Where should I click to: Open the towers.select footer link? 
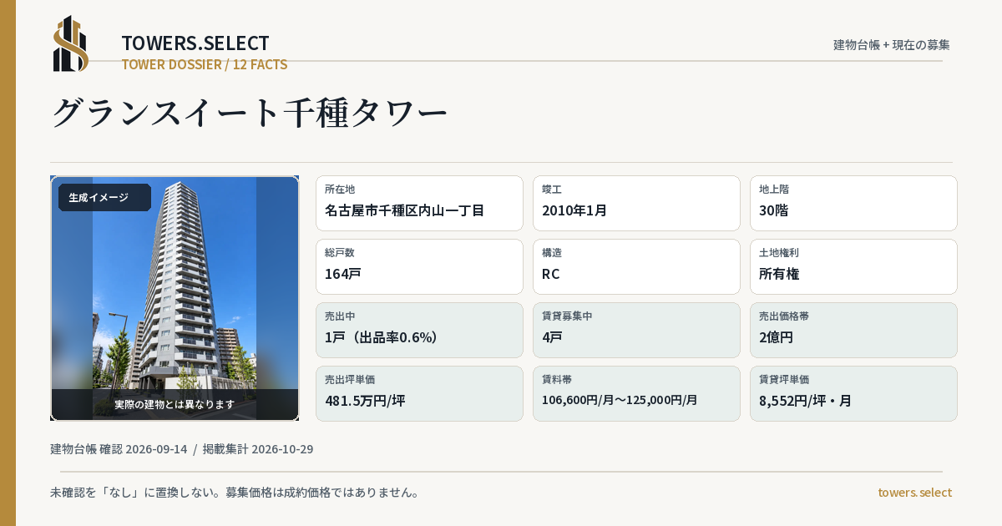914,493
